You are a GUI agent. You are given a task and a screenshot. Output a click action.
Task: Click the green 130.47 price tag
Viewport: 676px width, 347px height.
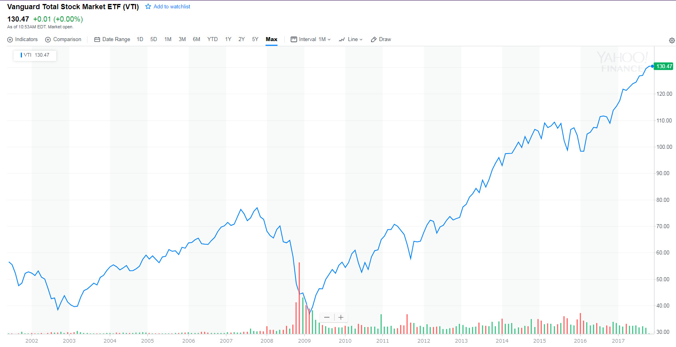point(664,66)
